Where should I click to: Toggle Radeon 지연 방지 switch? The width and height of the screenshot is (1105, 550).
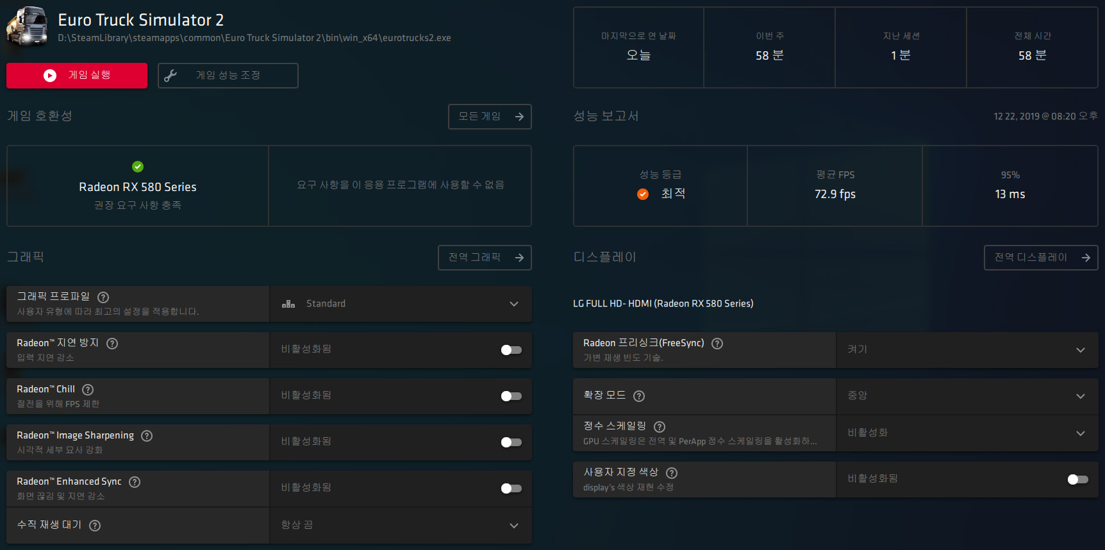coord(511,350)
